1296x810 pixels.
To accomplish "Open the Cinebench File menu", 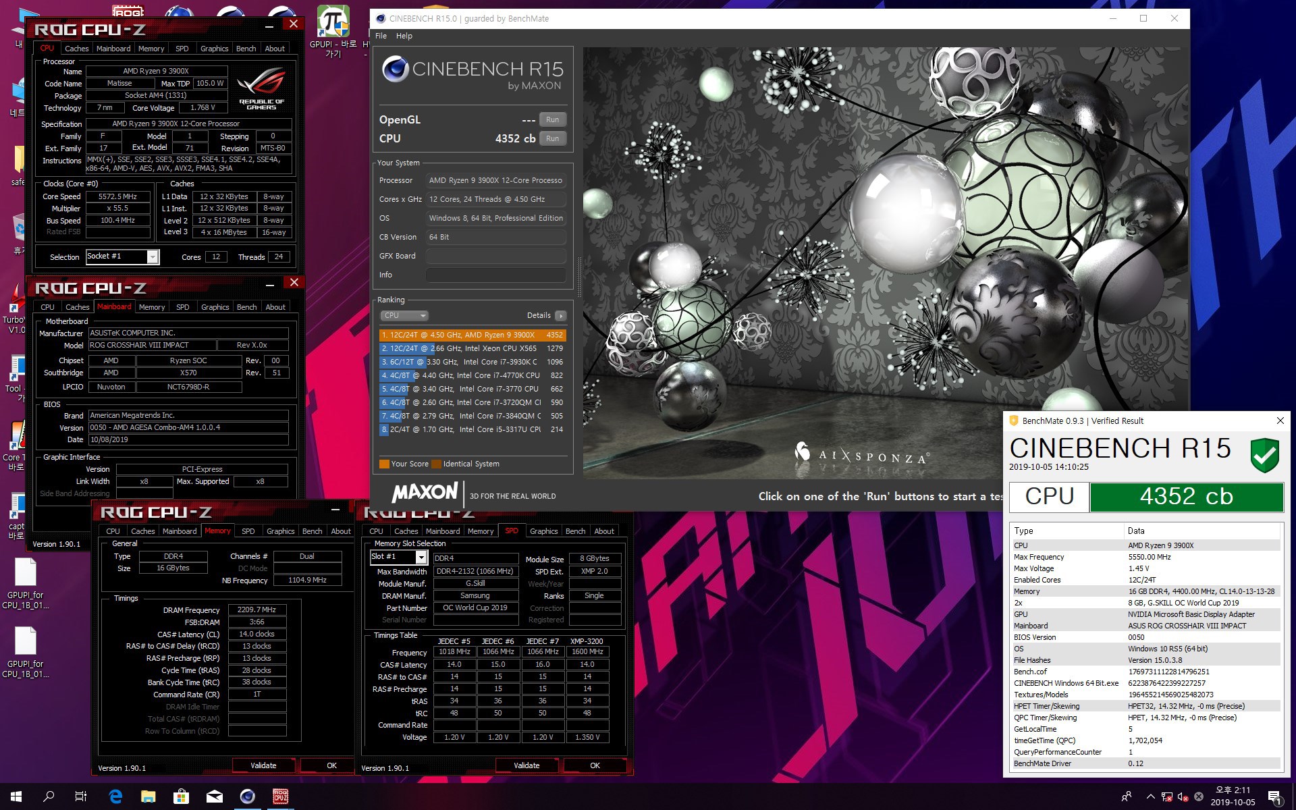I will [x=381, y=36].
